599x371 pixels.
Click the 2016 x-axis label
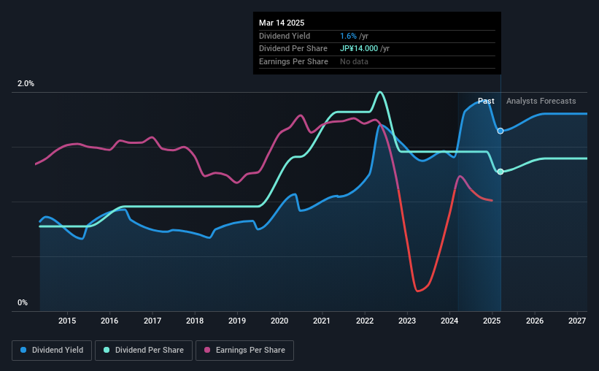point(109,321)
